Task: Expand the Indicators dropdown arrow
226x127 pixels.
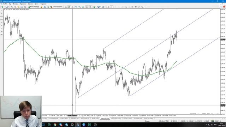Action: [96, 7]
